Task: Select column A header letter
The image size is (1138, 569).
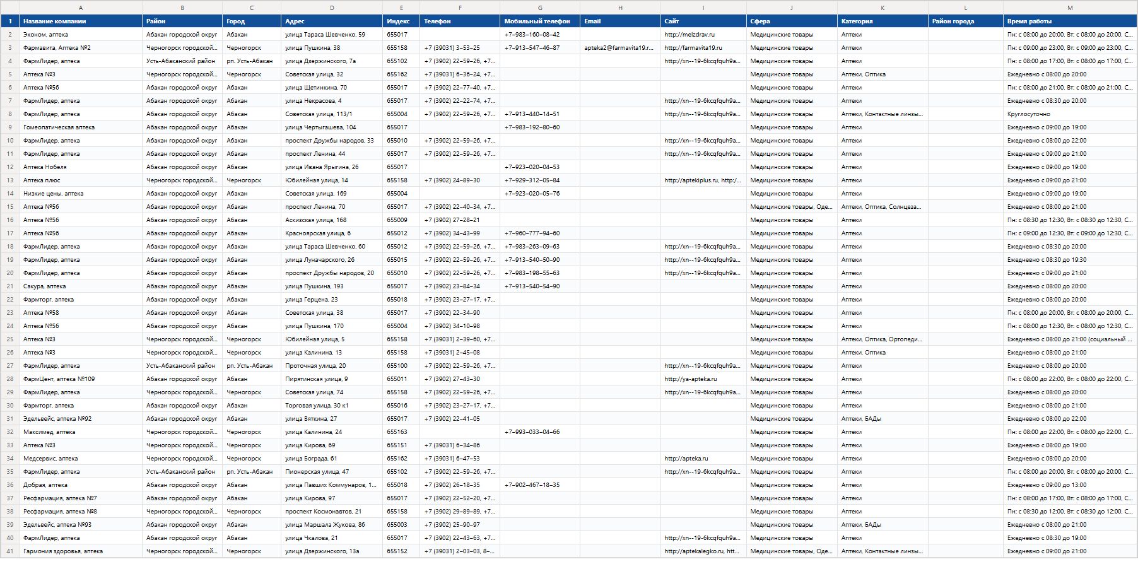Action: pyautogui.click(x=81, y=8)
